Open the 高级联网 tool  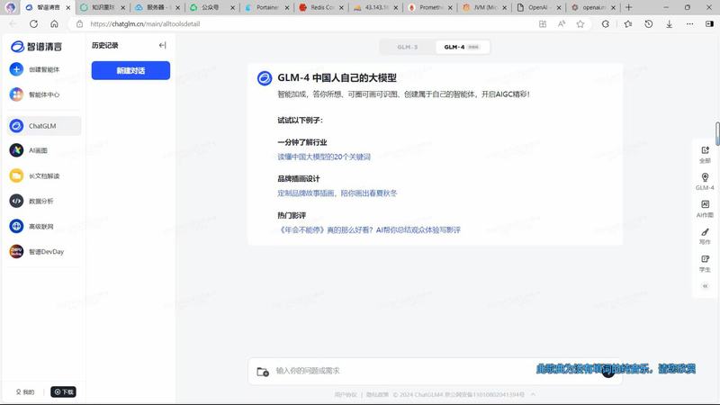[31, 227]
